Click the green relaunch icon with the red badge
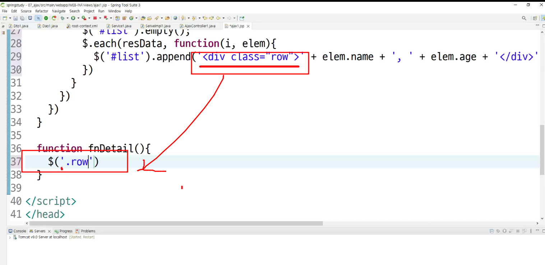 (x=54, y=18)
